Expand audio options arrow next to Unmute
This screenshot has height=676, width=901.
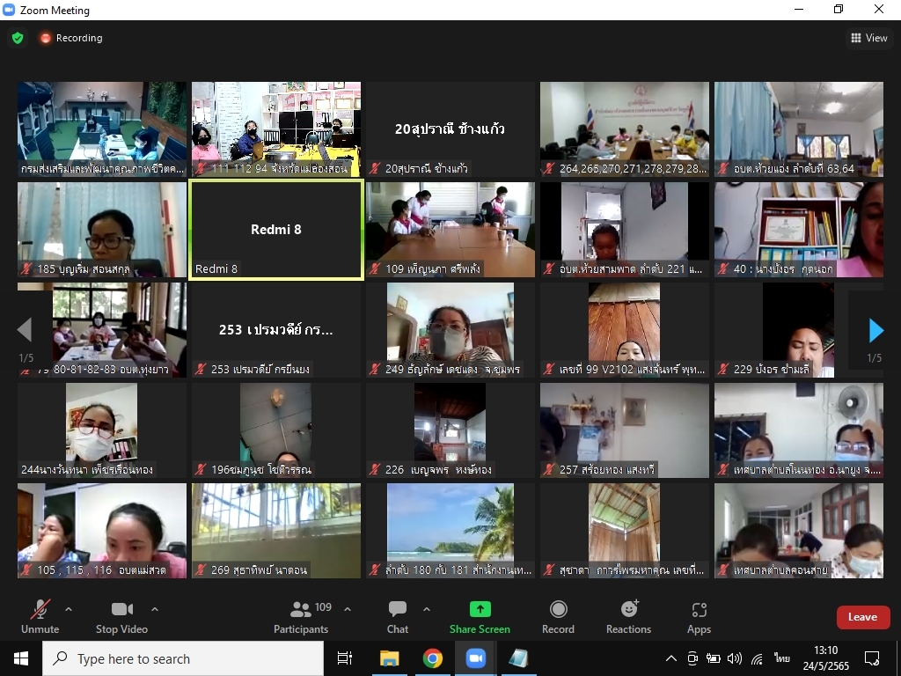(x=69, y=609)
